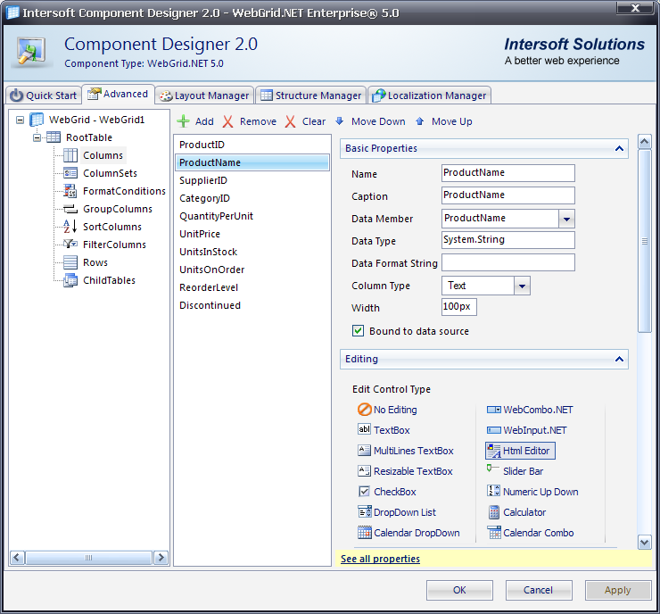660x614 pixels.
Task: Select Discontinued in the column list
Action: click(252, 305)
